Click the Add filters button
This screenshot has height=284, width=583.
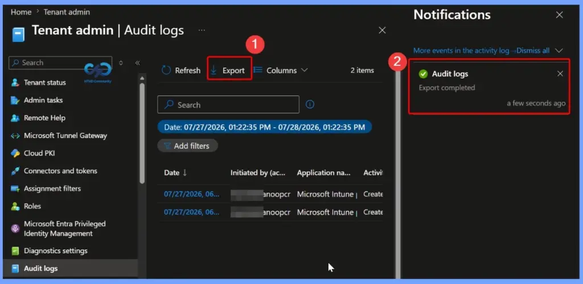tap(187, 146)
